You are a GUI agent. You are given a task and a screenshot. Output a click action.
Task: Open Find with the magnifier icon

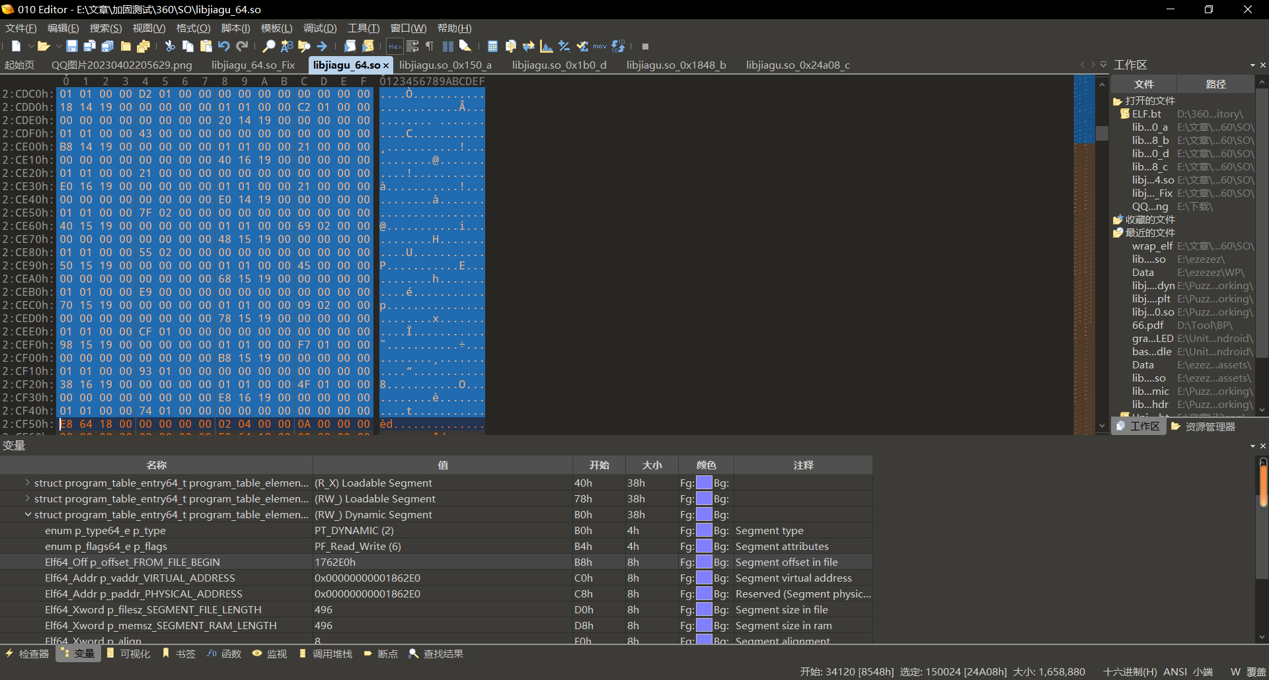click(x=269, y=46)
